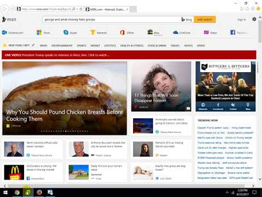The height and width of the screenshot is (197, 262).
Task: Show hidden system tray icons
Action: [227, 192]
